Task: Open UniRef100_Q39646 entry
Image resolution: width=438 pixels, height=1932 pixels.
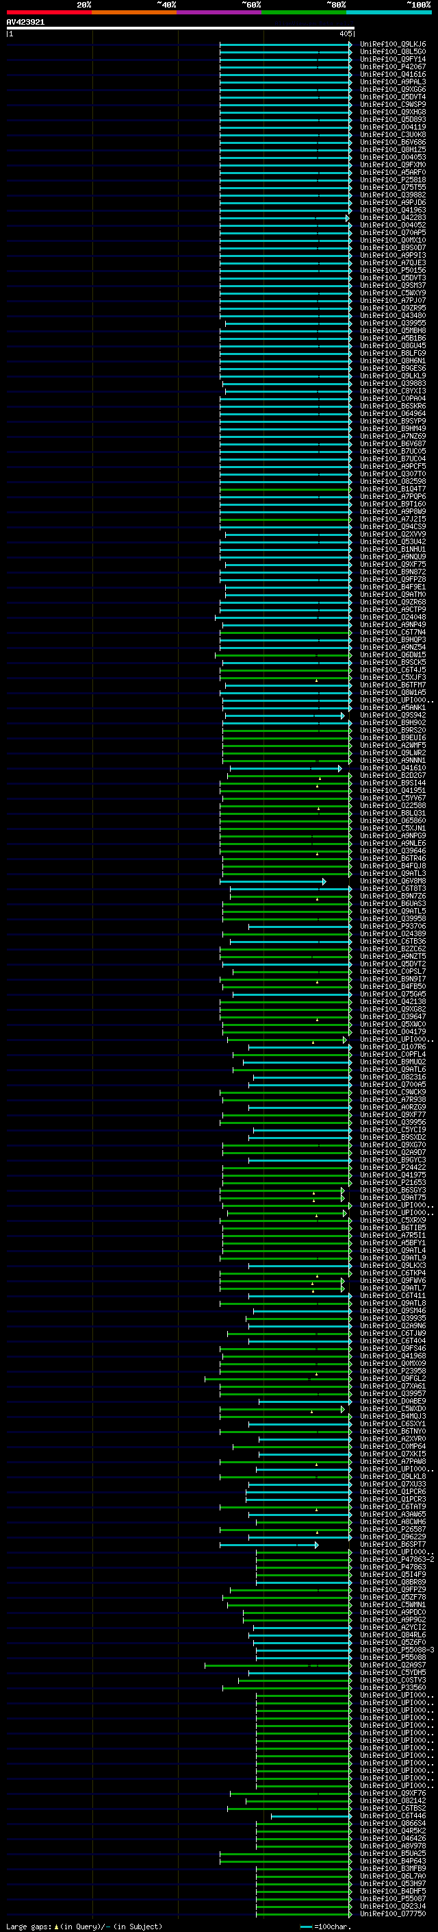Action: tap(393, 851)
